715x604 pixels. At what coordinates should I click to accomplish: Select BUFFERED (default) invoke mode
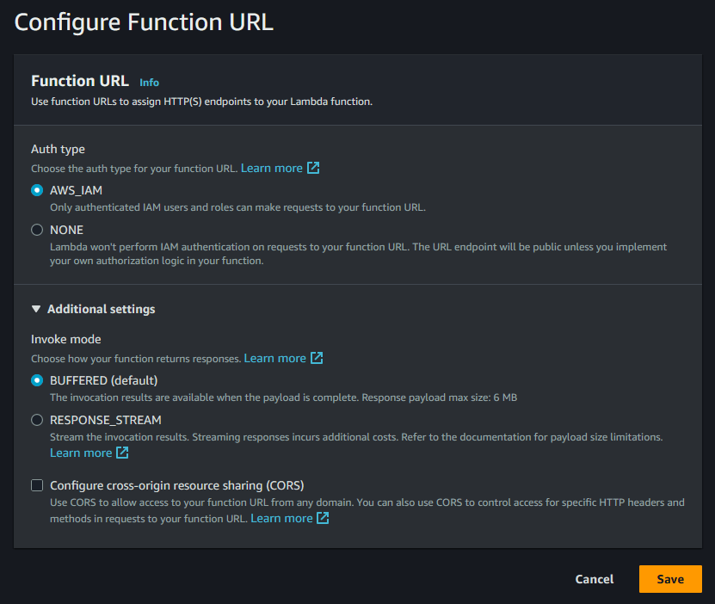point(36,380)
